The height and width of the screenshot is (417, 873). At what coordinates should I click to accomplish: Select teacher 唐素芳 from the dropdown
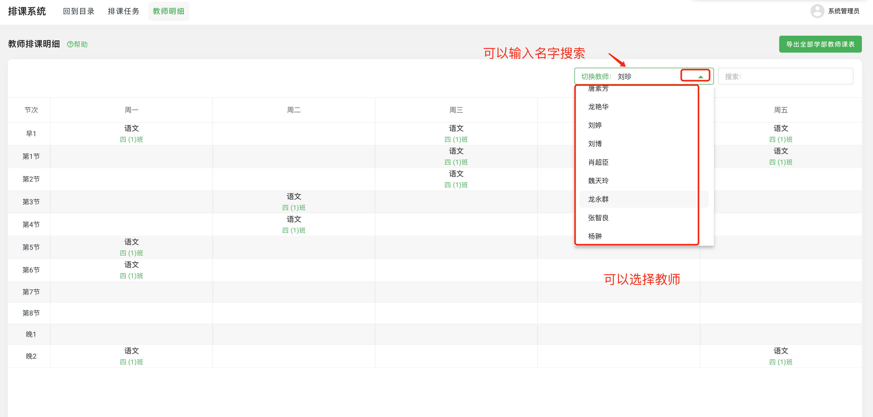(x=598, y=89)
